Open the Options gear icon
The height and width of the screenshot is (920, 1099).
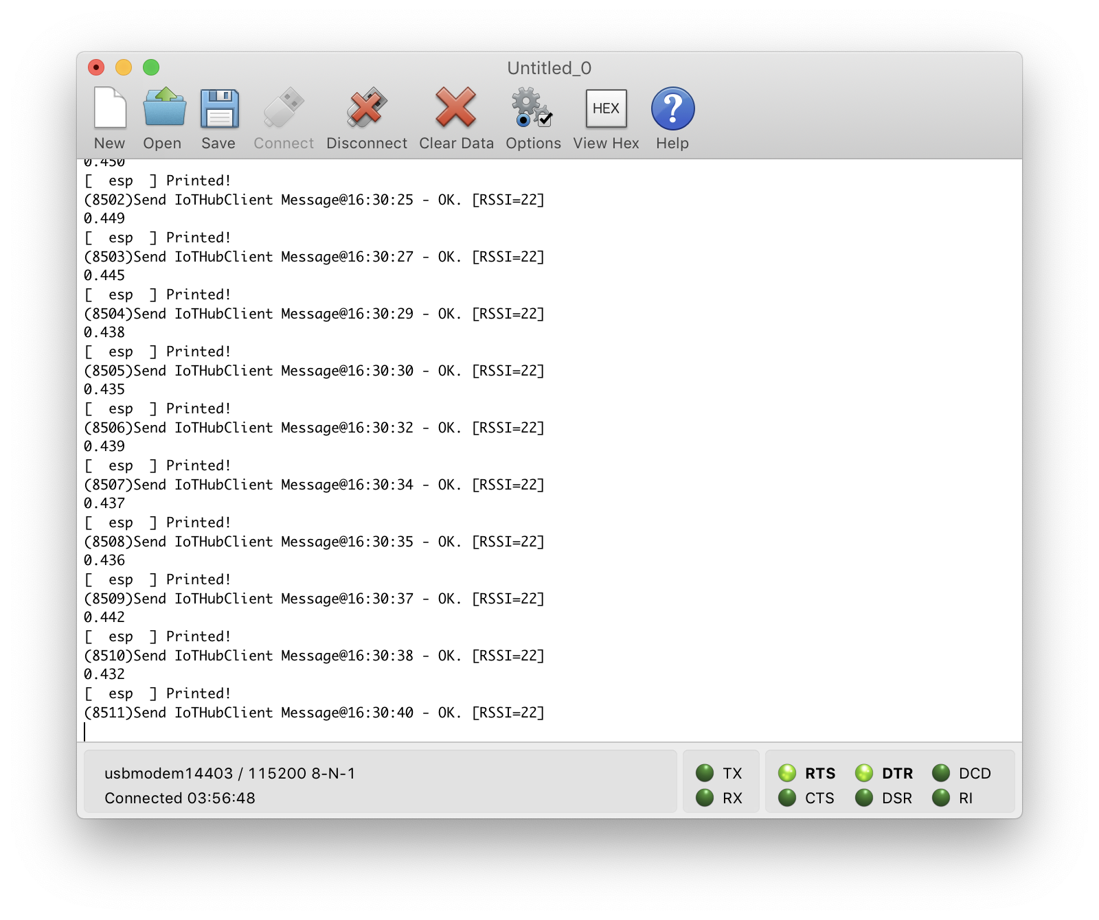click(x=532, y=108)
